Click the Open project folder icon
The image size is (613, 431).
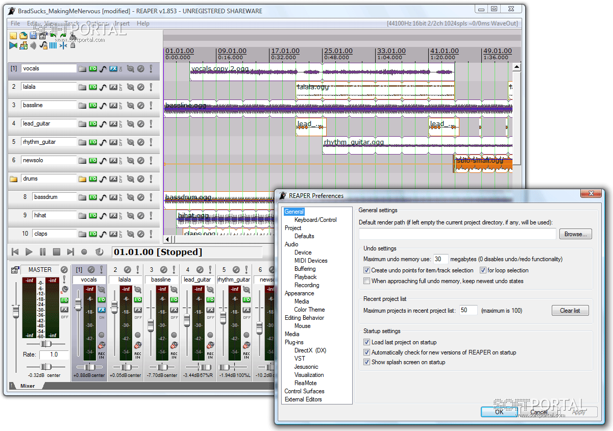(x=23, y=36)
